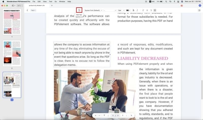
Task: Click the brightness sun menu bar icon
Action: (x=146, y=2)
